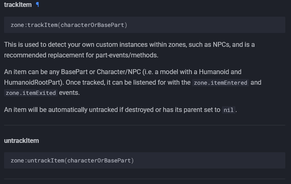The height and width of the screenshot is (184, 291).
Task: Click the horizontal divider above untrackItem
Action: [x=145, y=125]
